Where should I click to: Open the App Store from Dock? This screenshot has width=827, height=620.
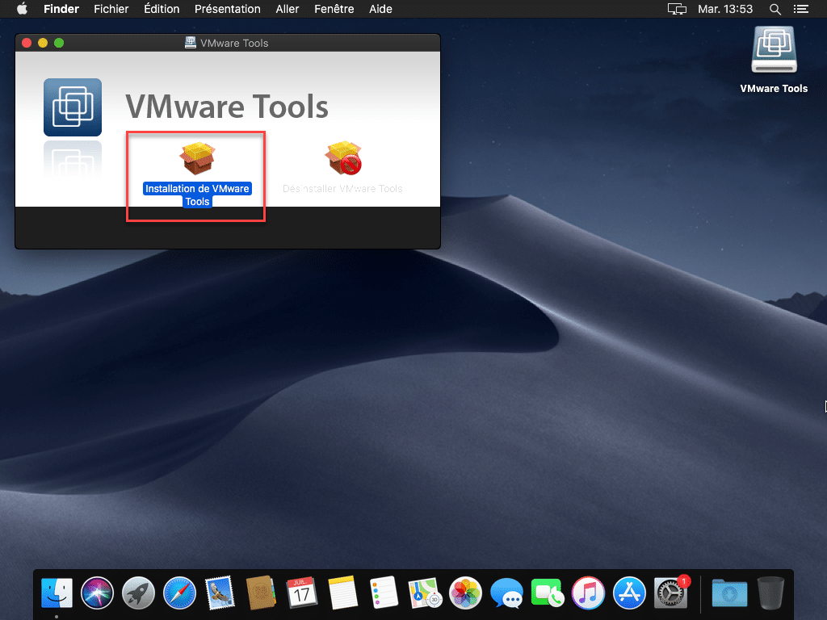click(x=629, y=593)
